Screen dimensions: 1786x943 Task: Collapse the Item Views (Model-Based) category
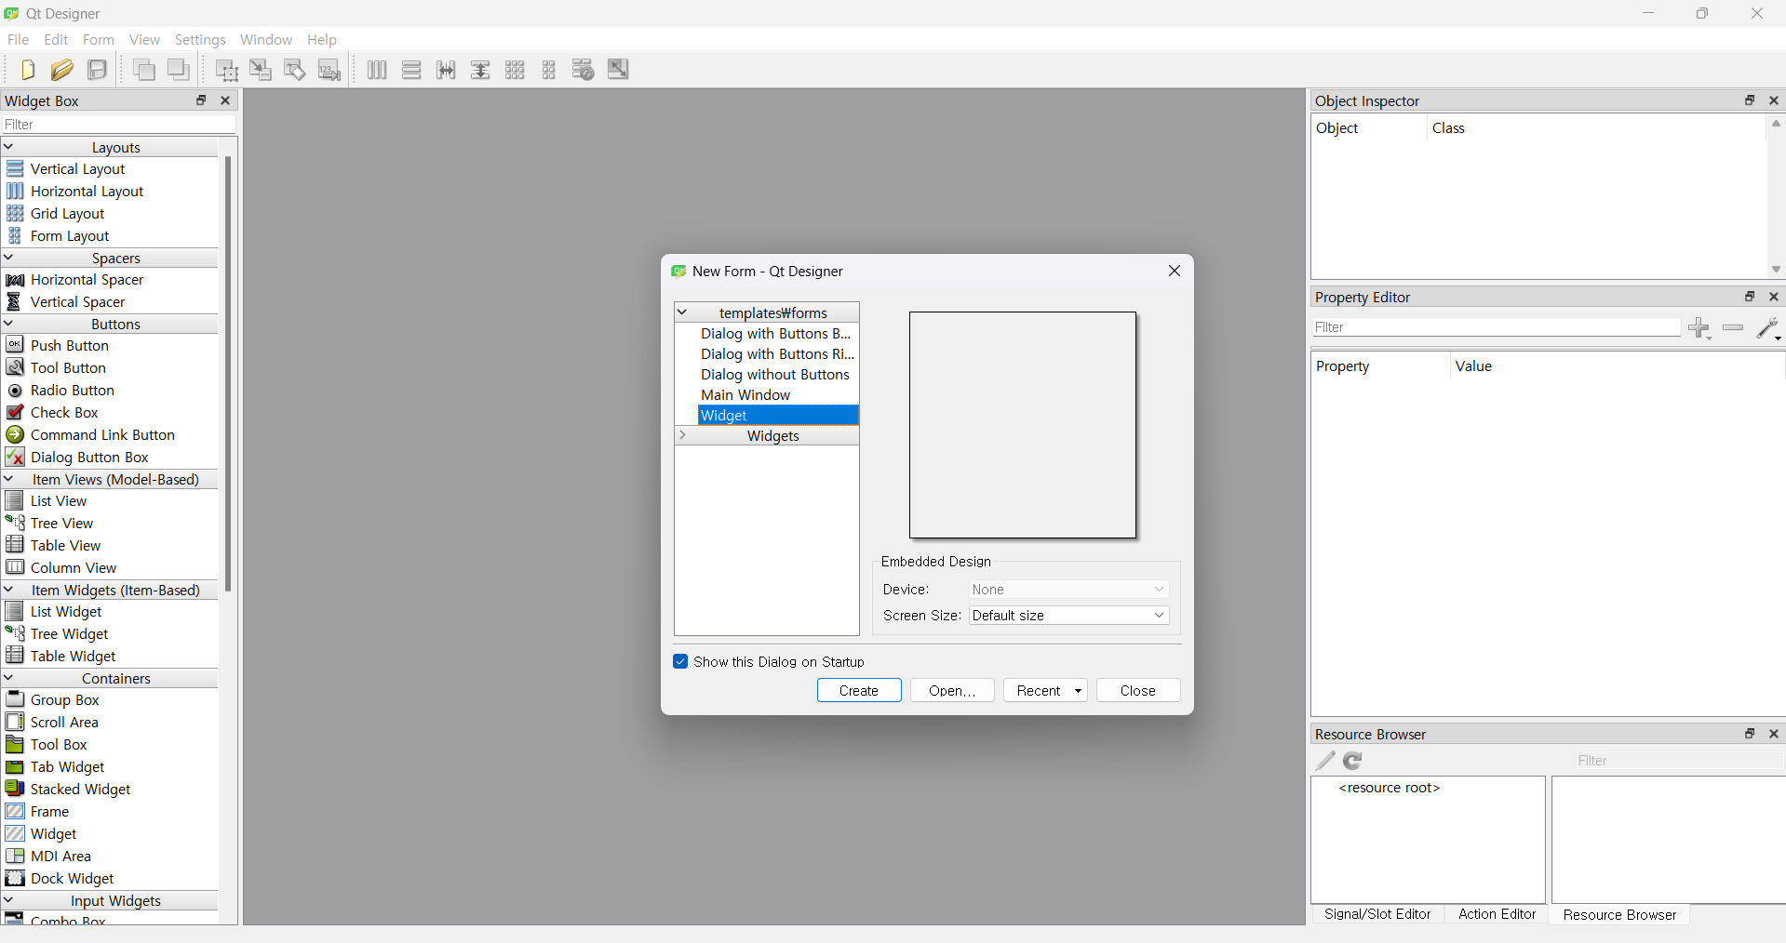[x=9, y=479]
